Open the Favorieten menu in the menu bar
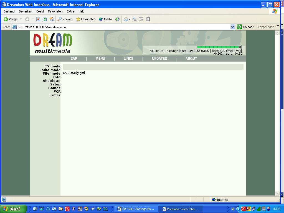 pyautogui.click(x=55, y=11)
